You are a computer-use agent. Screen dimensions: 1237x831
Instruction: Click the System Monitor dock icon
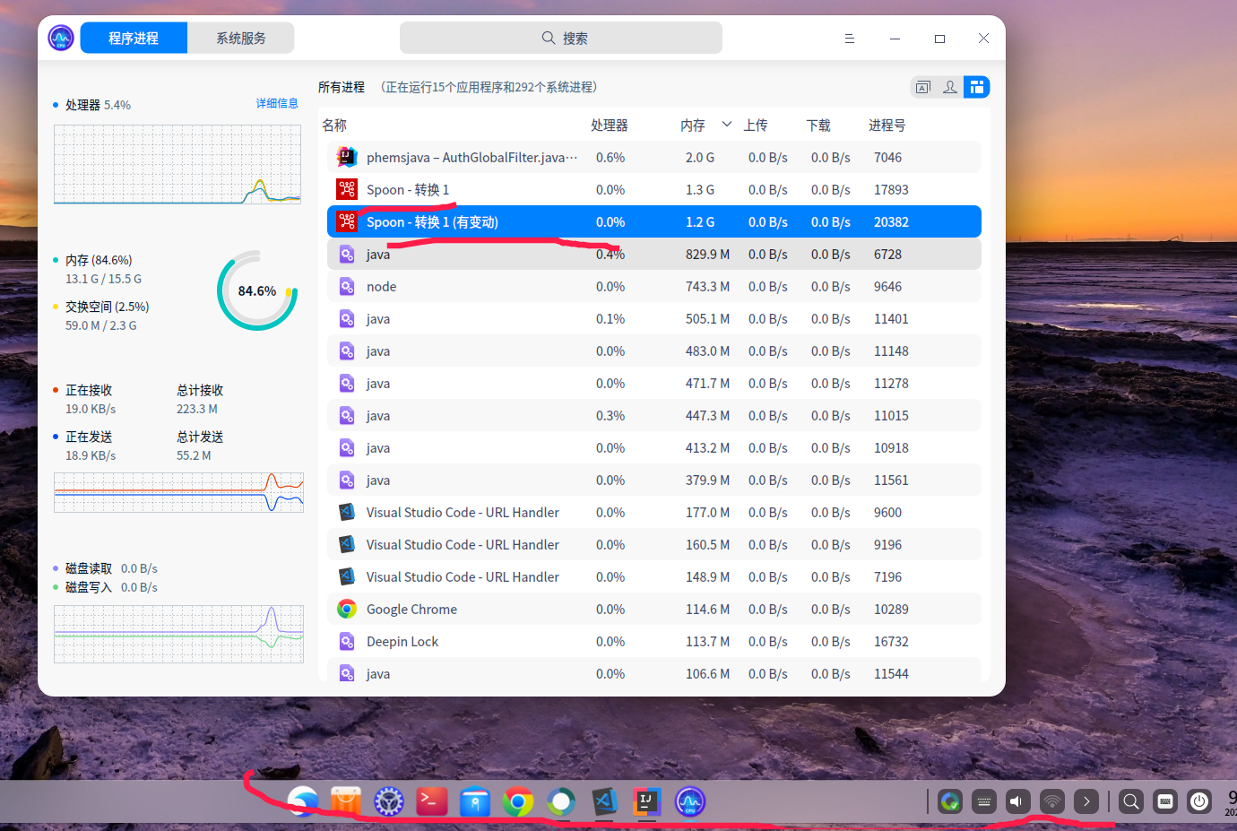(x=689, y=801)
